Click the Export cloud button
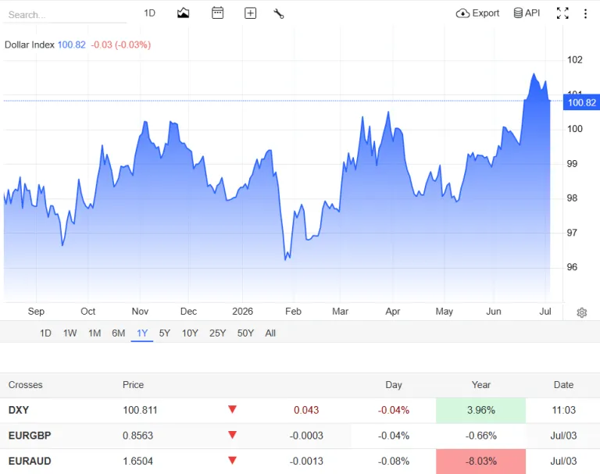This screenshot has width=600, height=474. pyautogui.click(x=477, y=13)
